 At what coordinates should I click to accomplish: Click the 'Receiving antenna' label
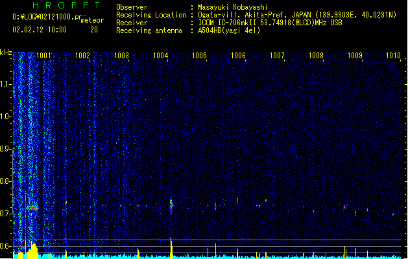[x=149, y=30]
